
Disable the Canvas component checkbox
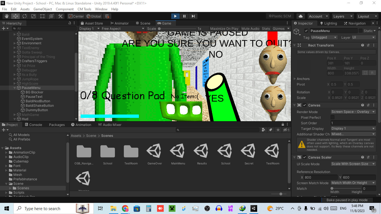pyautogui.click(x=305, y=105)
